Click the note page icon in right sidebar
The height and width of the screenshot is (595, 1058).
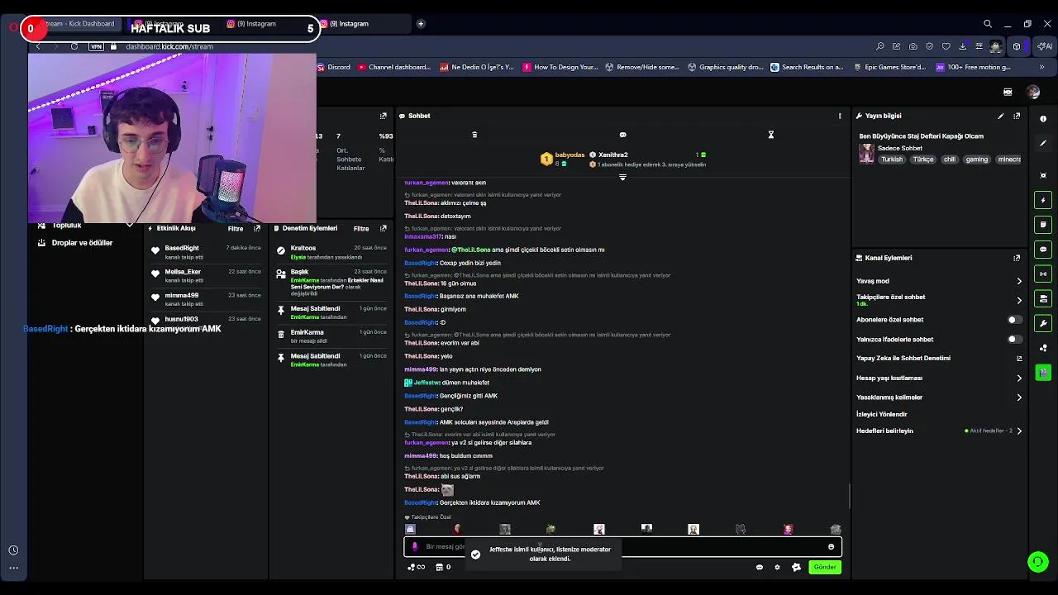(x=1043, y=225)
